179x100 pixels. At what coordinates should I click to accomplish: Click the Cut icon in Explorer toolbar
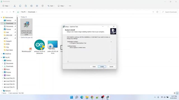(15, 6)
